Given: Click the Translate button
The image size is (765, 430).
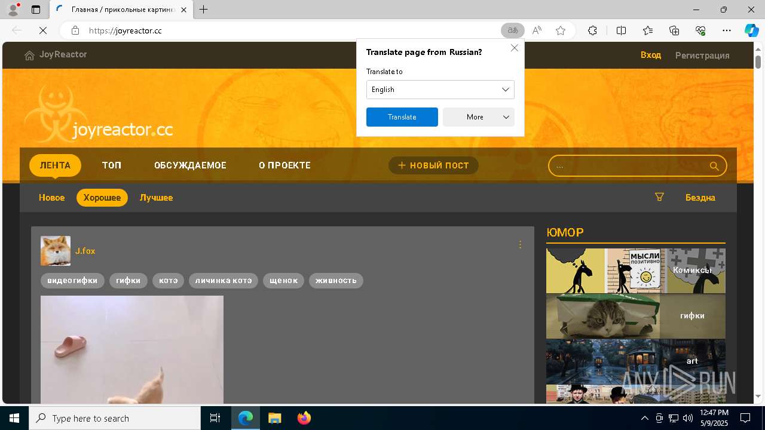Looking at the screenshot, I should (x=402, y=117).
